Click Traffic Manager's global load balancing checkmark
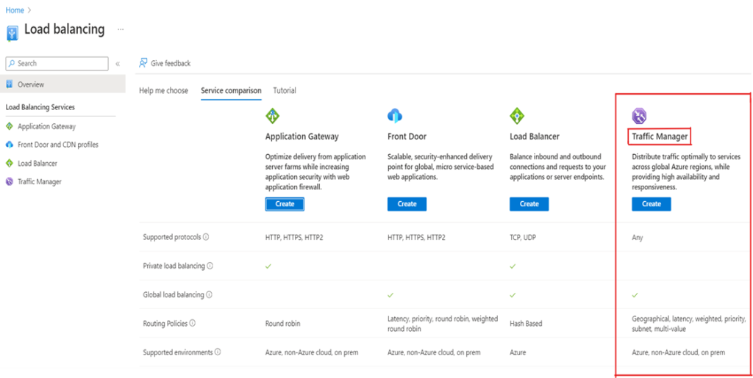The width and height of the screenshot is (753, 378). [x=635, y=295]
